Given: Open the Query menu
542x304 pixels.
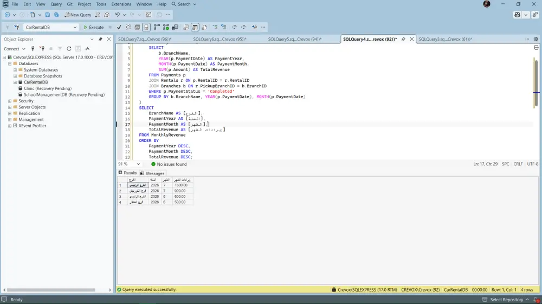Looking at the screenshot, I should (56, 4).
